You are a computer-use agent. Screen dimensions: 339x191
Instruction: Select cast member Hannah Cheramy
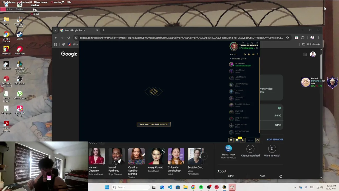[96, 162]
